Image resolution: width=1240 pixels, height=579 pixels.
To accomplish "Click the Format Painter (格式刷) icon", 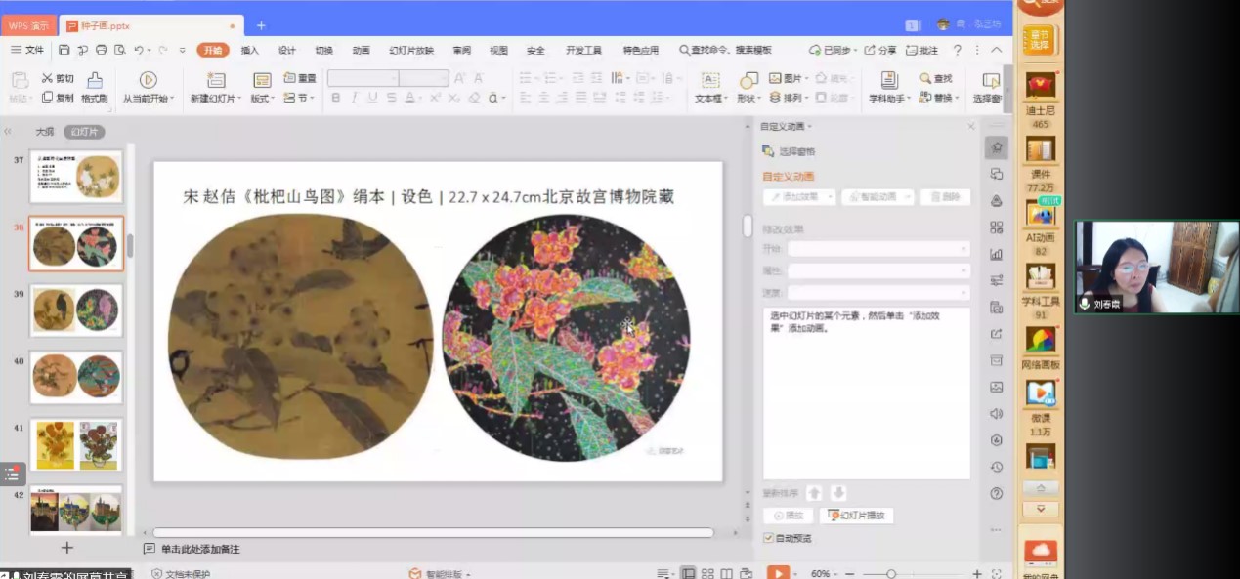I will coord(94,80).
